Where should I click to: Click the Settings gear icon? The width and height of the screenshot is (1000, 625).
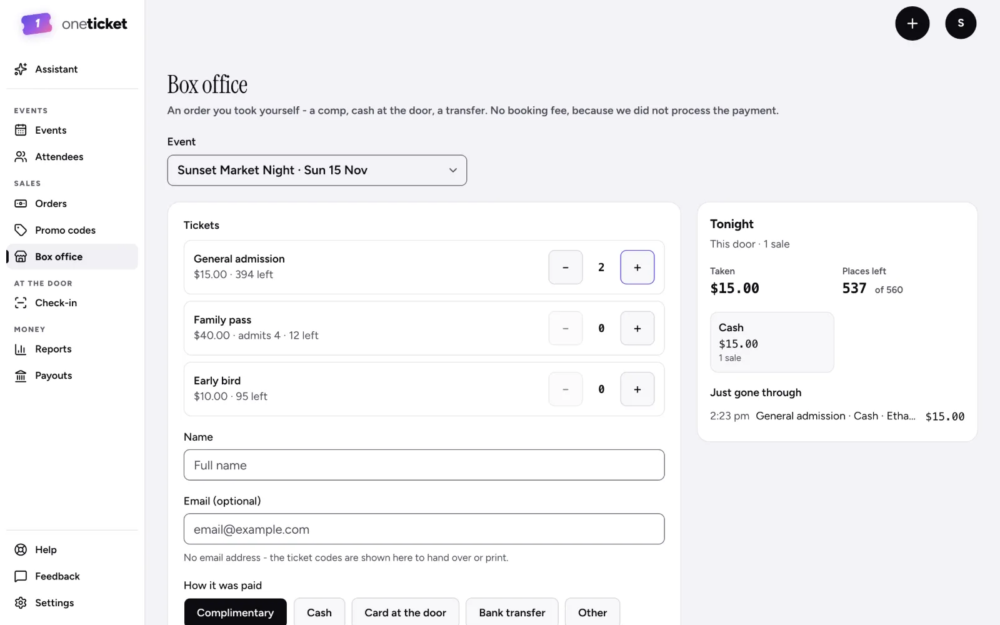pyautogui.click(x=21, y=603)
